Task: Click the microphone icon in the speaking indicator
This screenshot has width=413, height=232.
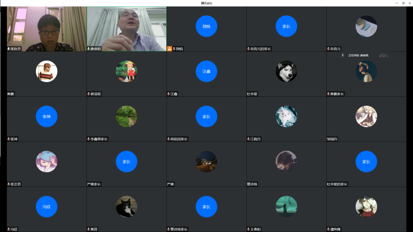Action: tap(342, 55)
